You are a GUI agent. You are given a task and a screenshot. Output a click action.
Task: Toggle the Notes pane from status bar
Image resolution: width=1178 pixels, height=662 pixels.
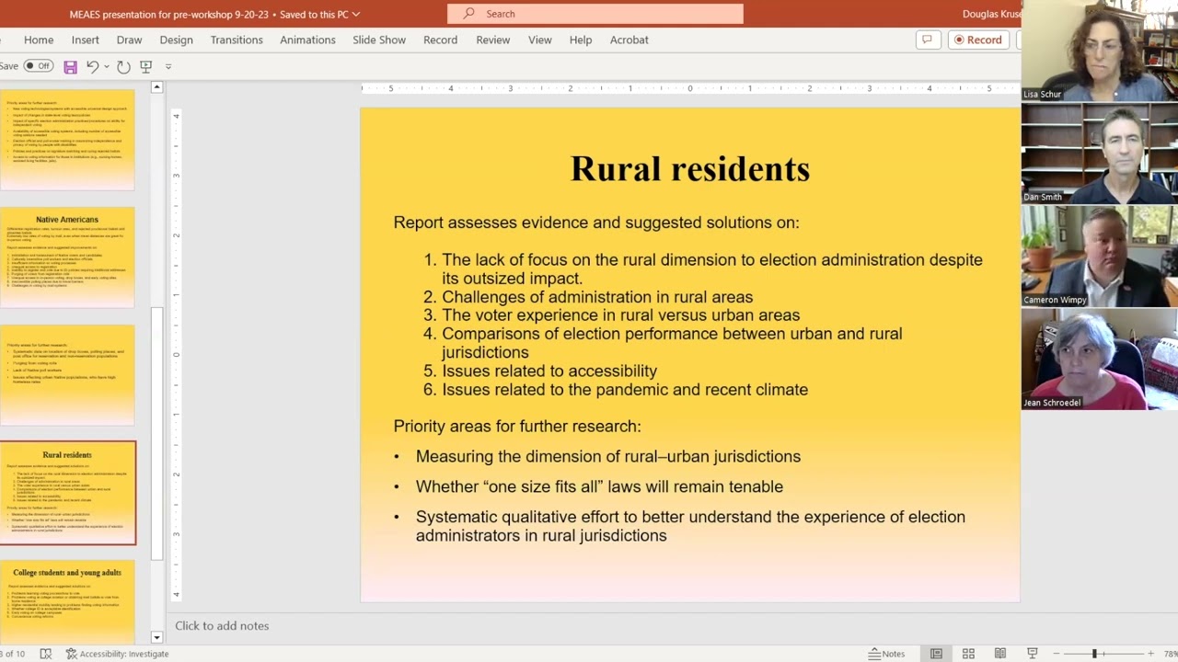pyautogui.click(x=887, y=654)
